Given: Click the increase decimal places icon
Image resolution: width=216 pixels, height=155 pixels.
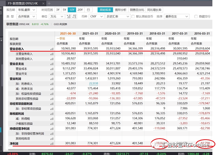Looking at the screenshot, I should [x=69, y=17].
